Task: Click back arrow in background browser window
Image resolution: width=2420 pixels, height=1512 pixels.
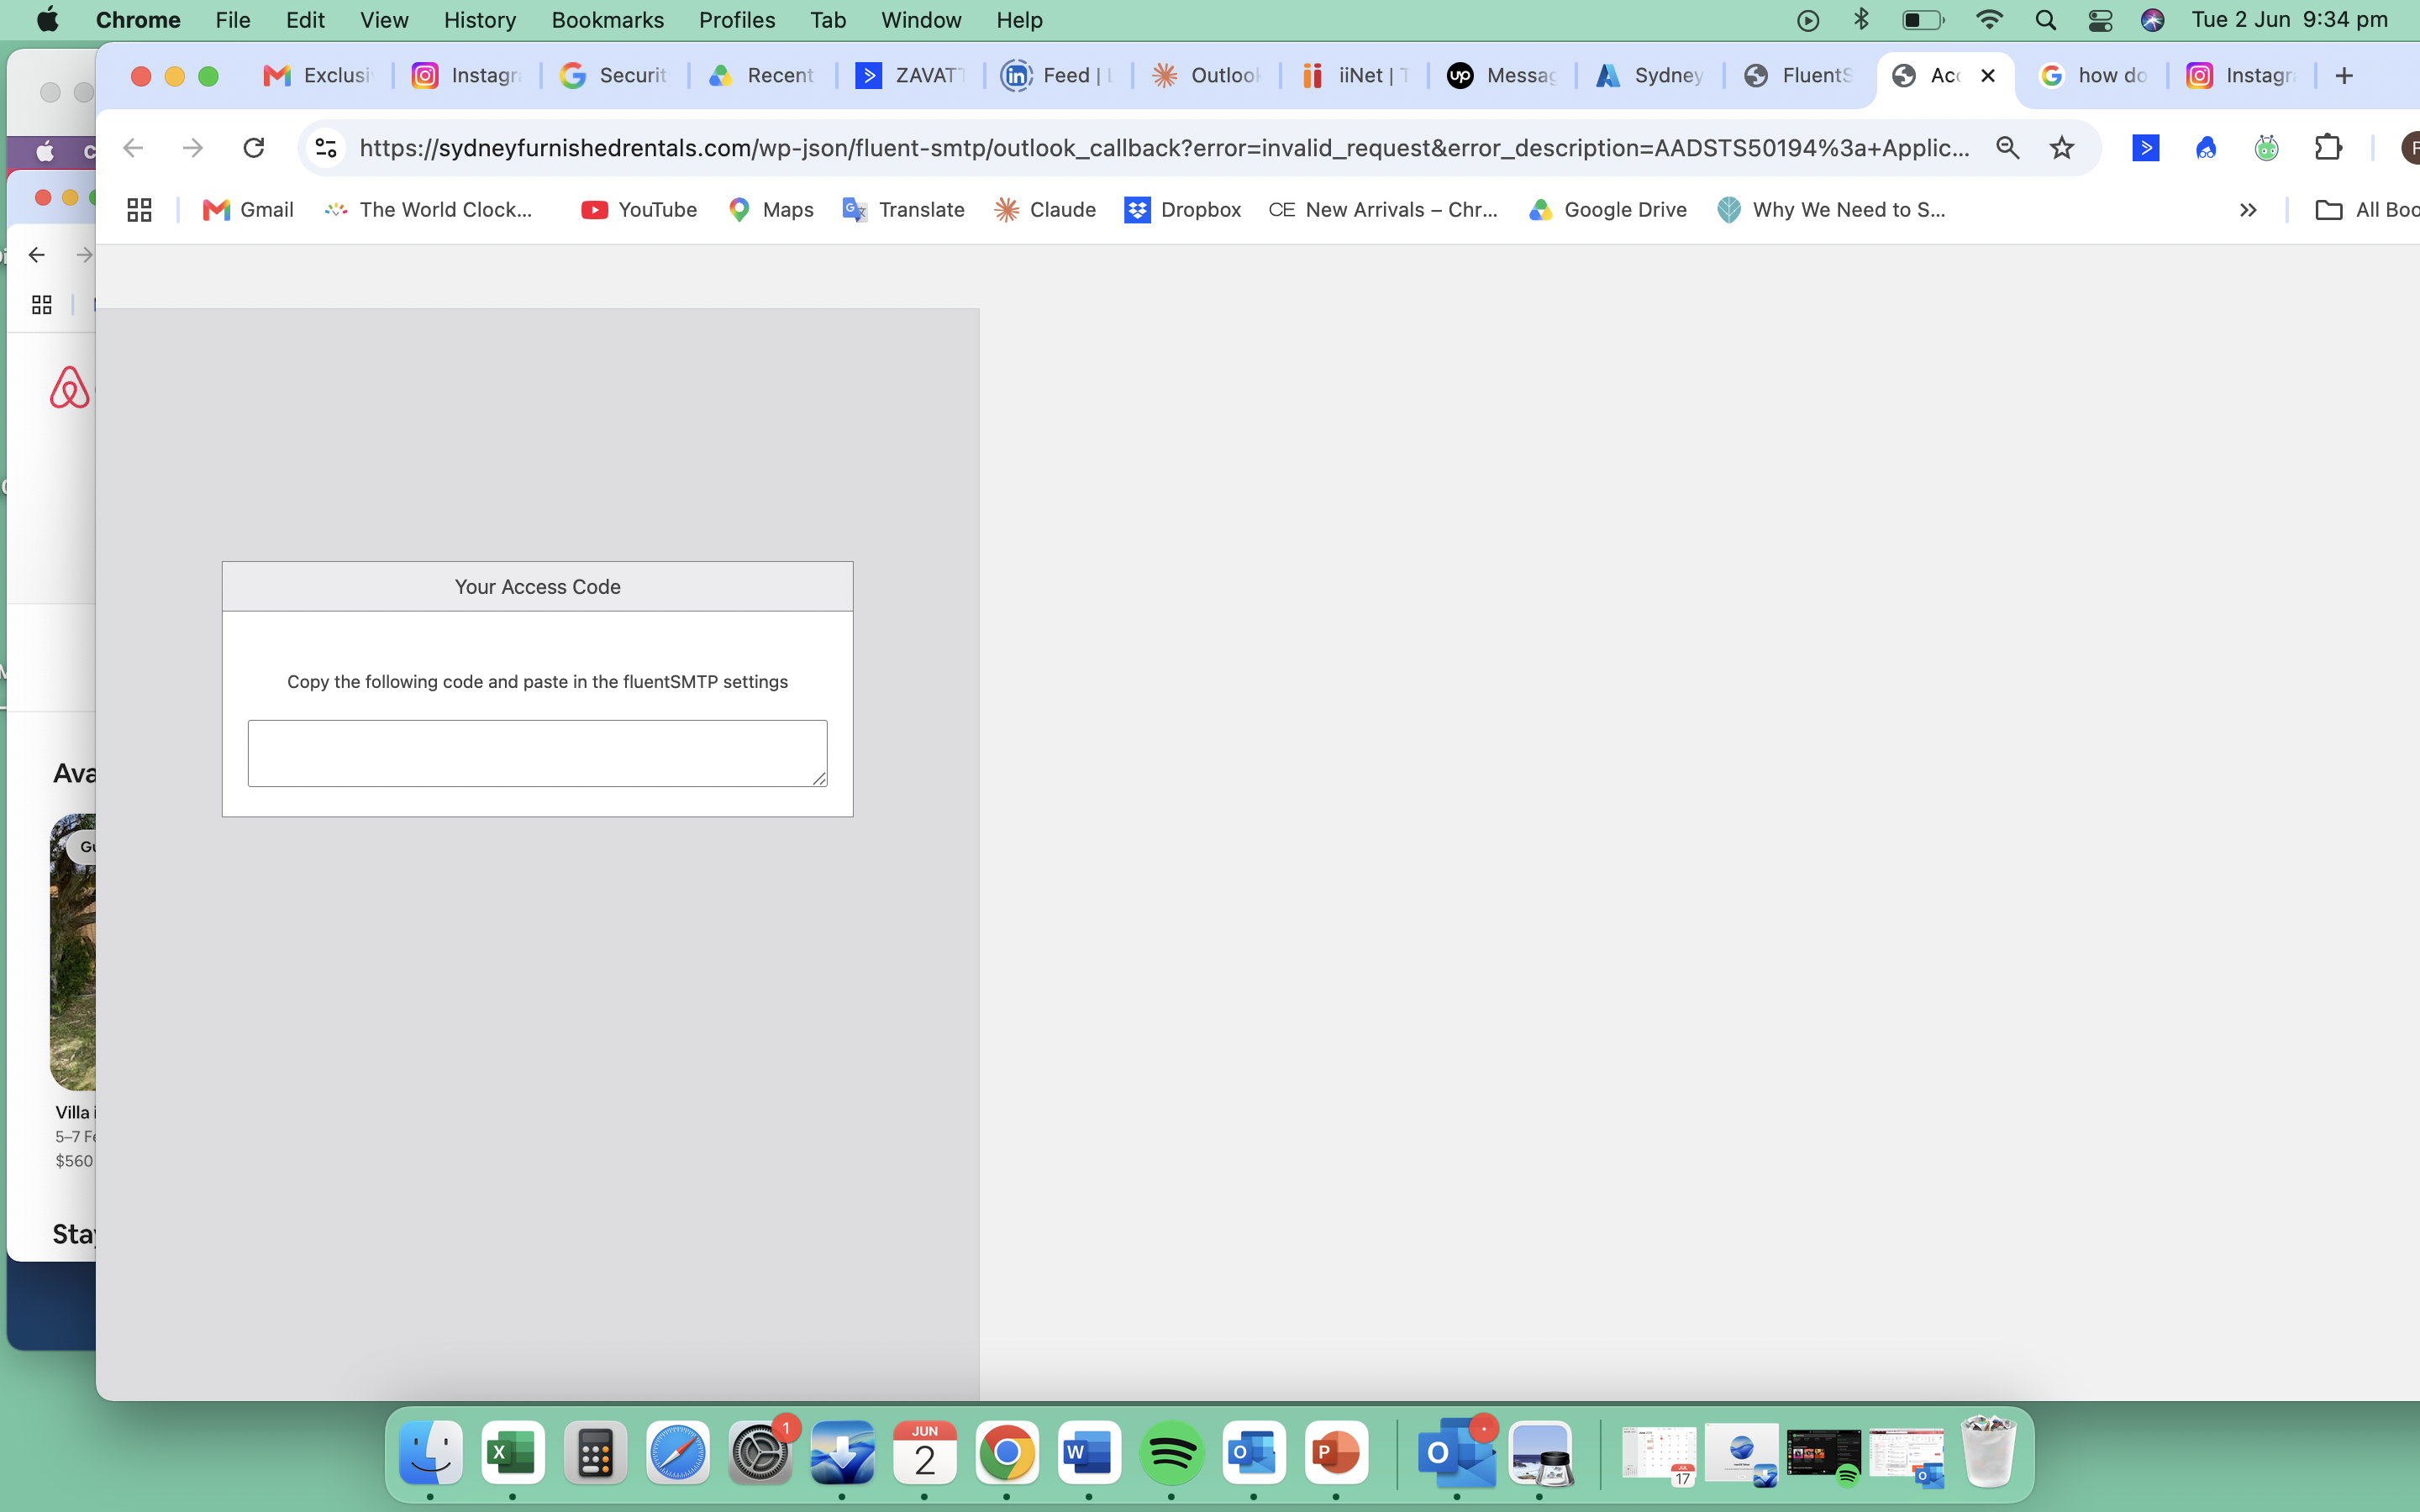Action: click(37, 255)
